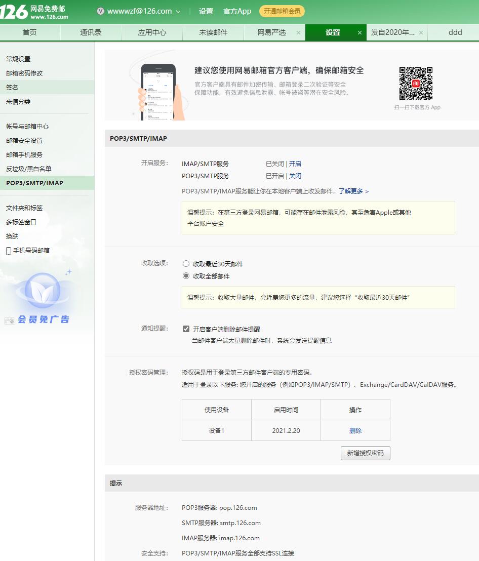Open 邮箱手机服务 in the sidebar

24,154
